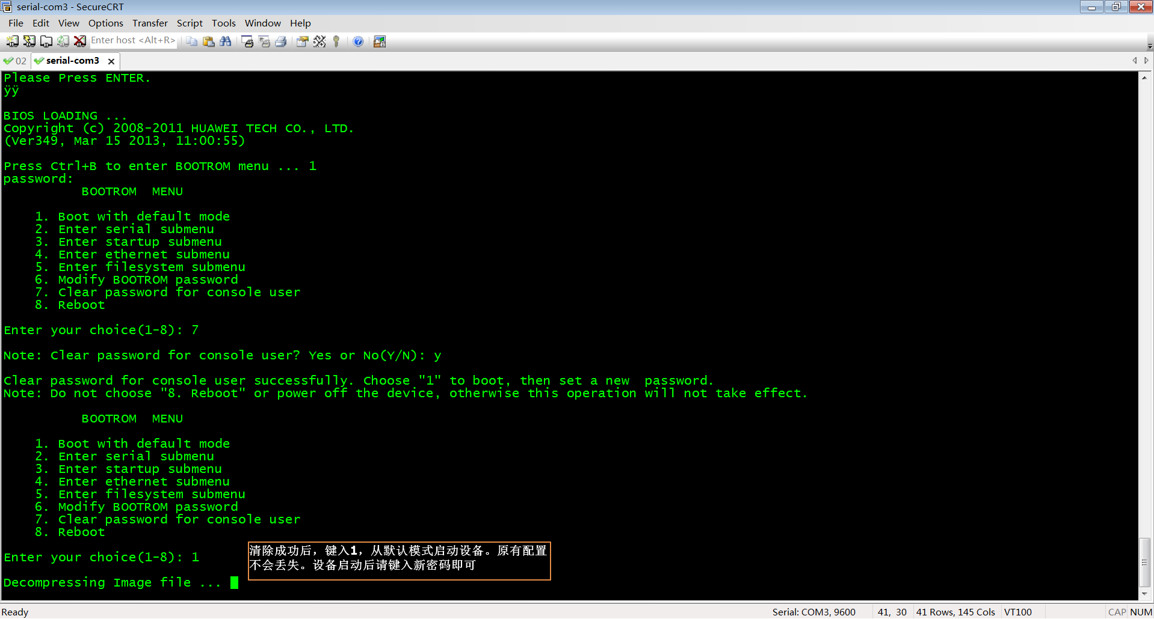Image resolution: width=1154 pixels, height=619 pixels.
Task: Click 'Serial: COM3, 9600' in status bar
Action: (x=813, y=612)
